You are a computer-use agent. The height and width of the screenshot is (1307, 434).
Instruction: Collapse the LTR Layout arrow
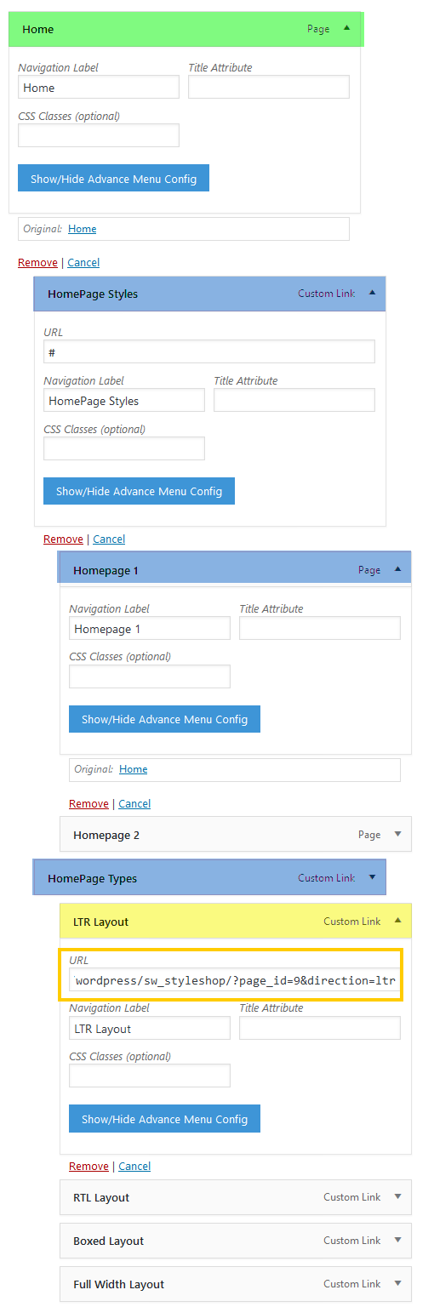pos(397,921)
